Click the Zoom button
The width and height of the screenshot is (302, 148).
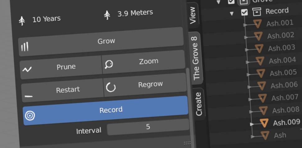144,62
